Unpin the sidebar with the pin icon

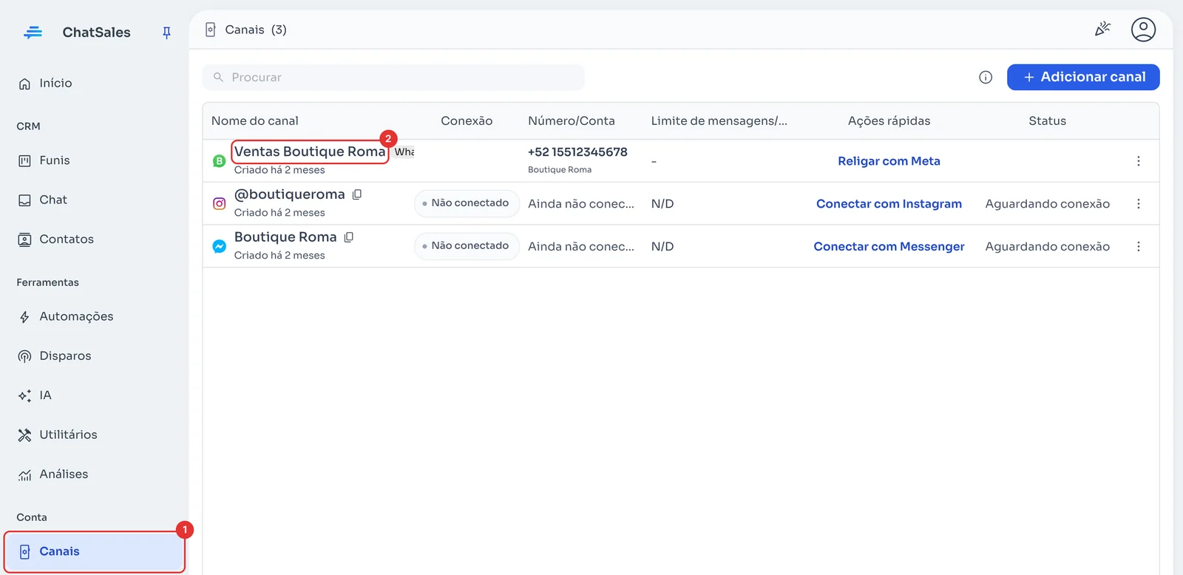pos(166,33)
